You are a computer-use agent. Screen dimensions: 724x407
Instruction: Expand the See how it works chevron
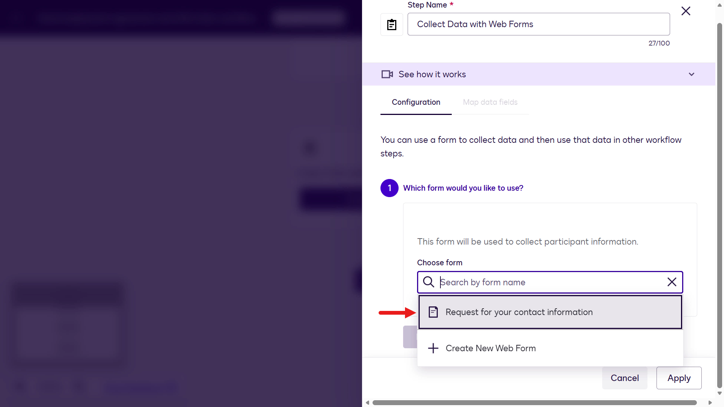tap(692, 74)
